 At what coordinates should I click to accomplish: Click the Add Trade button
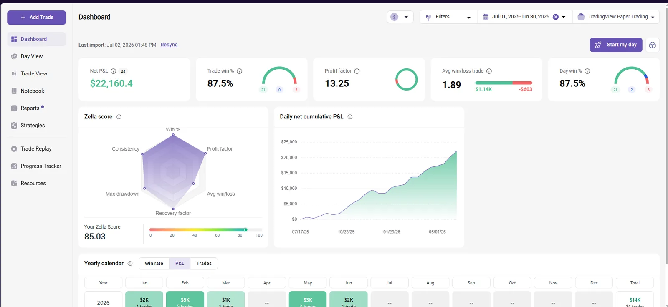point(36,18)
